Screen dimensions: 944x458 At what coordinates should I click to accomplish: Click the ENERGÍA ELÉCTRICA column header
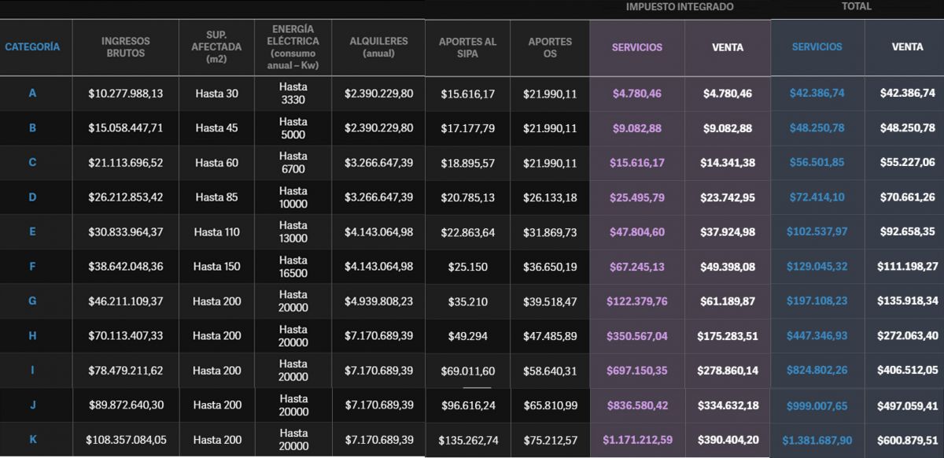tap(293, 47)
